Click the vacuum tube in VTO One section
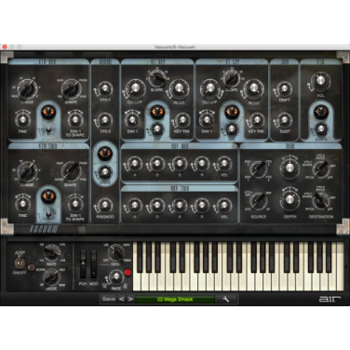 [48, 112]
